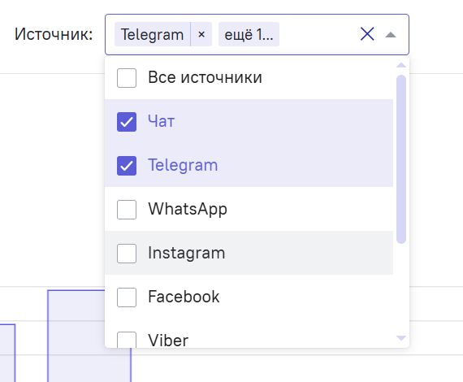Uncheck the Telegram checkbox
Screen dimensions: 463x382
[127, 166]
